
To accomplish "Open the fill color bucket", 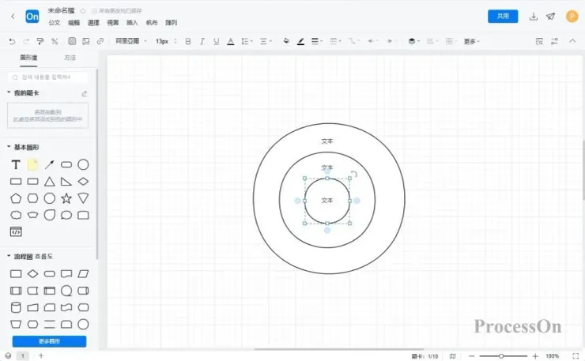I will (286, 41).
